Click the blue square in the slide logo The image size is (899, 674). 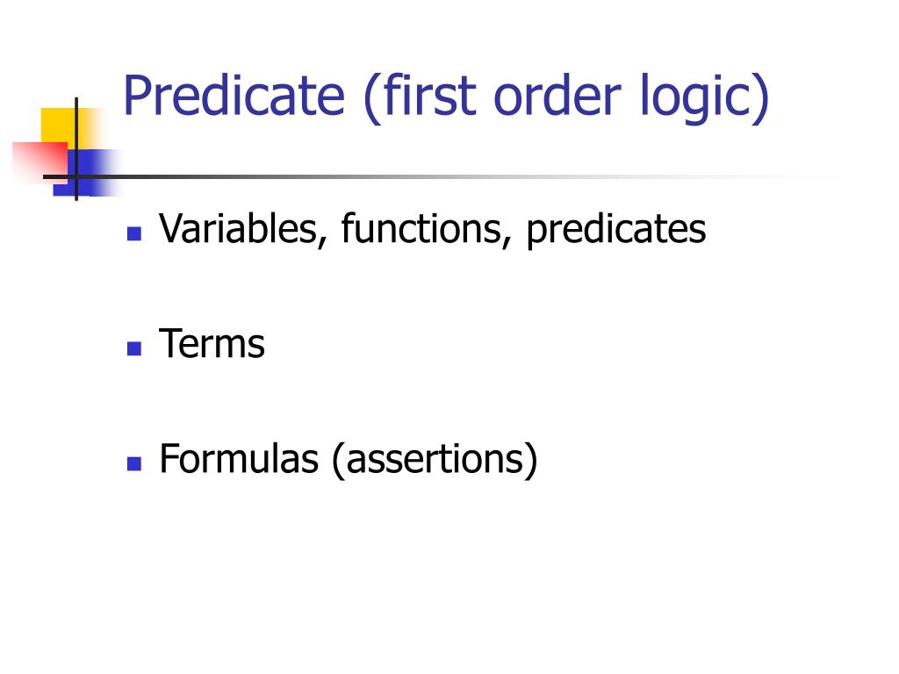[x=91, y=172]
